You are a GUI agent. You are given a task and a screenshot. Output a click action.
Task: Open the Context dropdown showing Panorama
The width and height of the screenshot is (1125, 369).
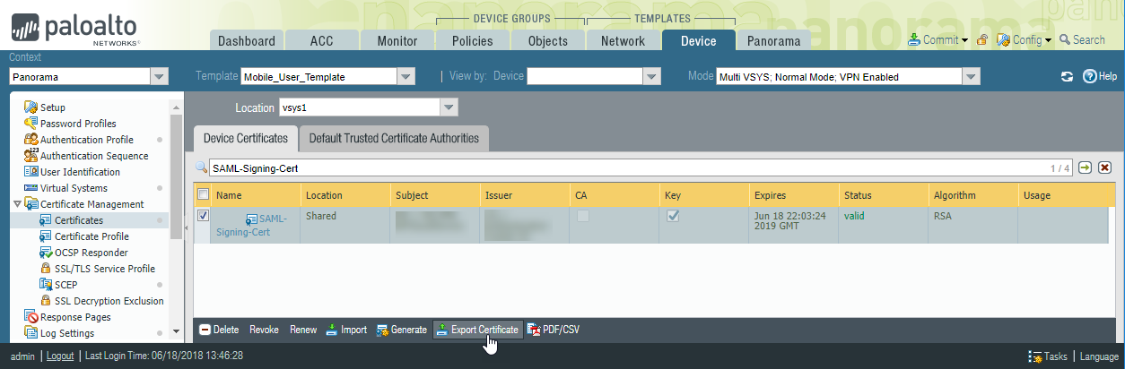pyautogui.click(x=160, y=77)
